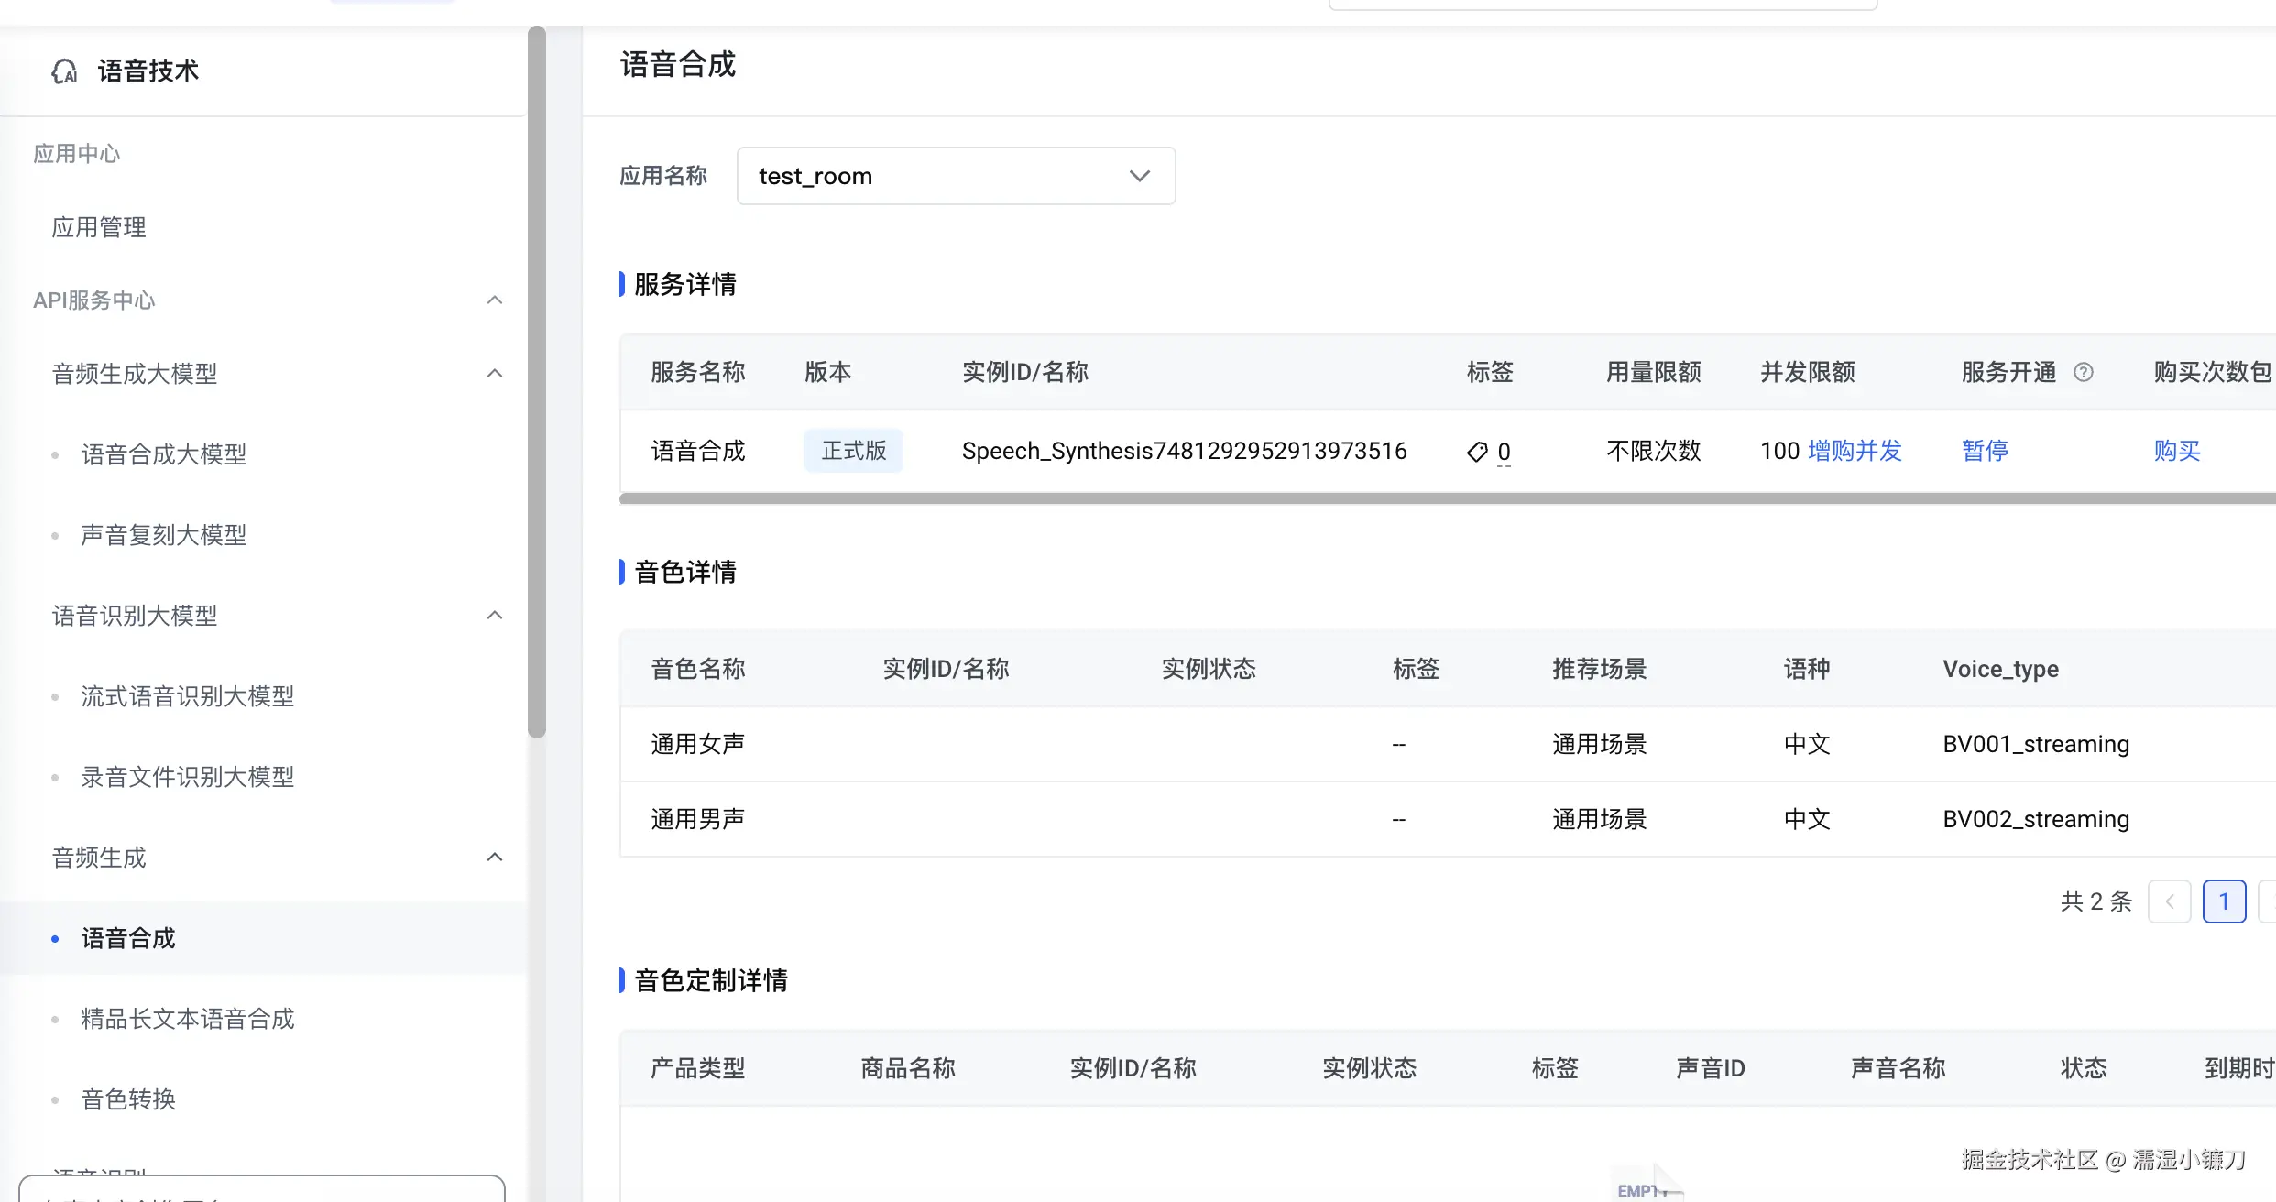Click the tag icon in 标签 column
Screen dimensions: 2276x1202
(x=1476, y=452)
